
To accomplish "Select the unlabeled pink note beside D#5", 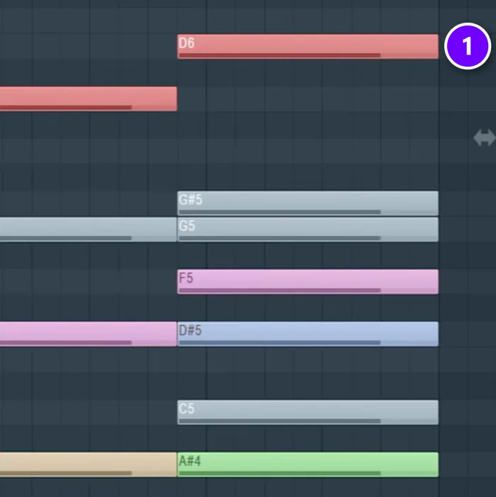I will (x=89, y=334).
